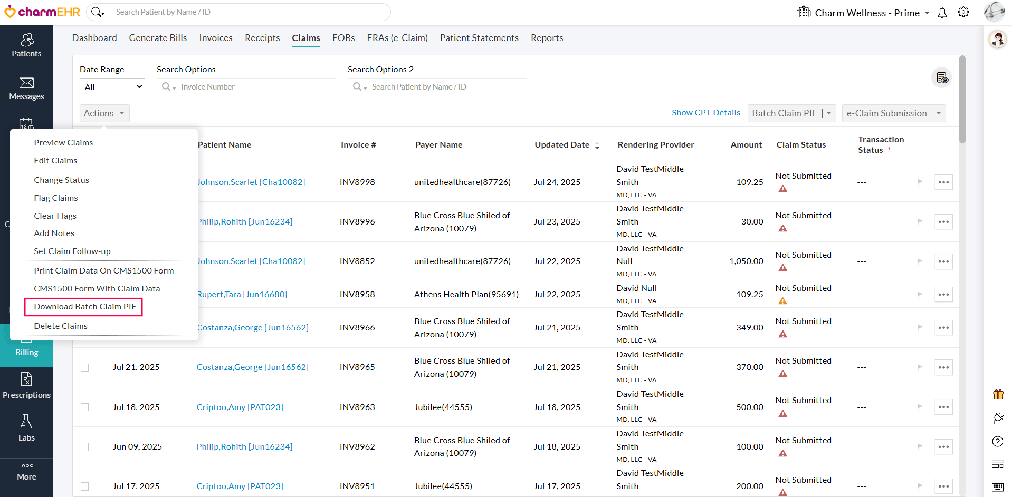Click the Show CPT Details link
This screenshot has width=1012, height=497.
[706, 112]
